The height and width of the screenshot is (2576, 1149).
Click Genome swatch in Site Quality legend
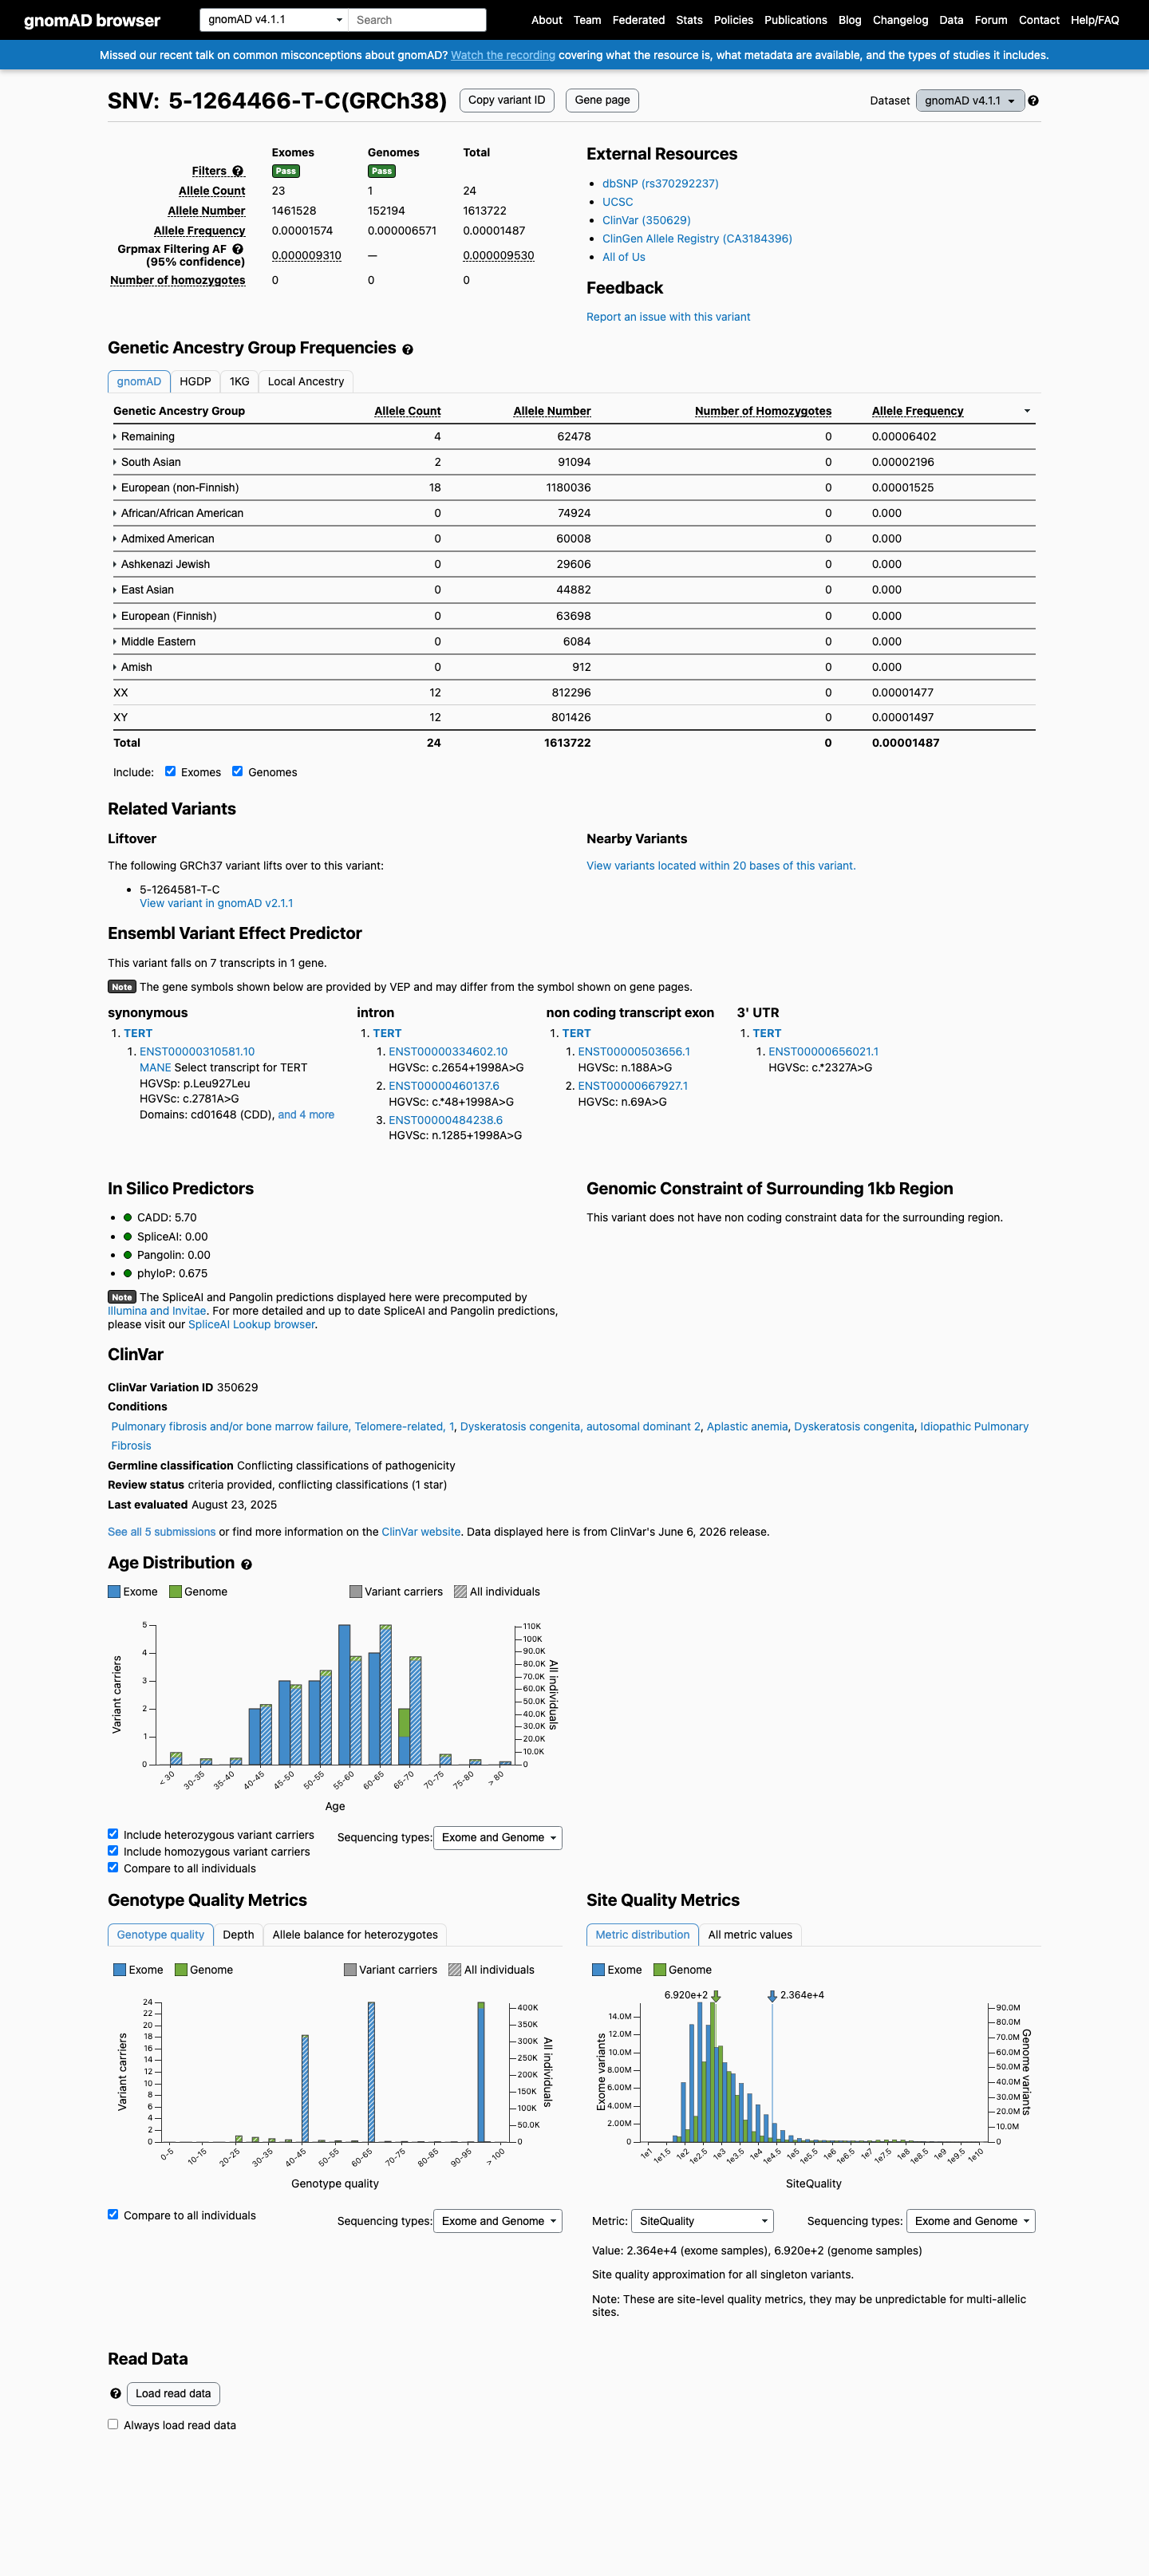tap(659, 1970)
